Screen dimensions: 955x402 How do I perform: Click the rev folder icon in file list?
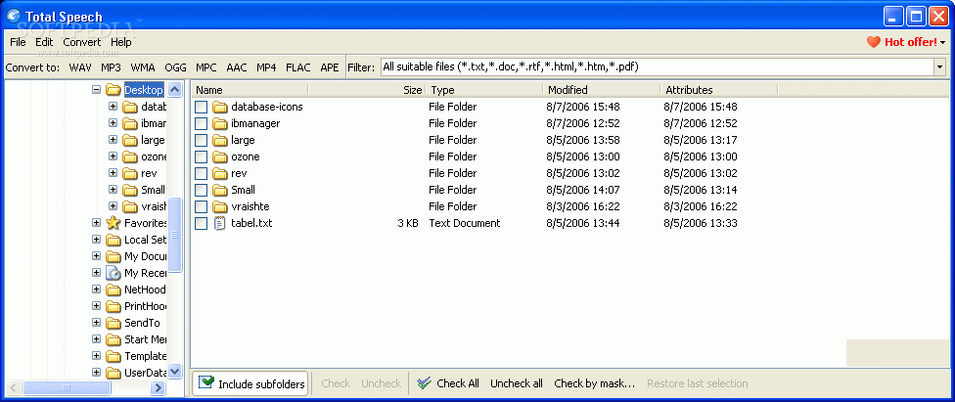(220, 173)
